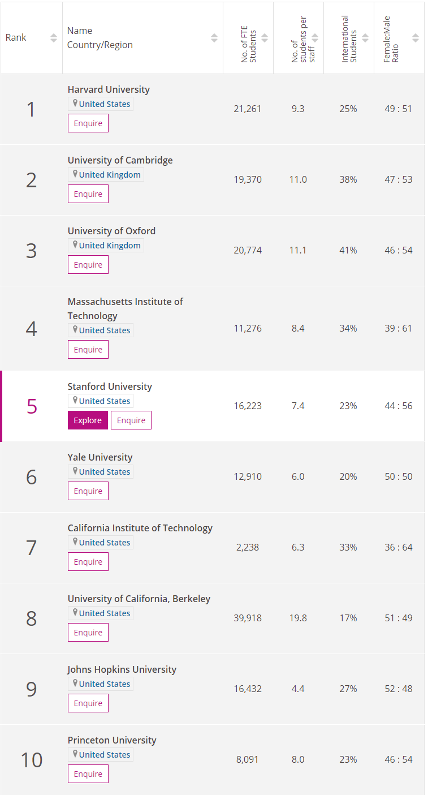Image resolution: width=428 pixels, height=795 pixels.
Task: Enquire about University of Cambridge
Action: click(x=88, y=194)
